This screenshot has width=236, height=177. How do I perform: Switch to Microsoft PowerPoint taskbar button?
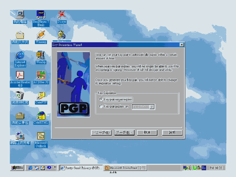tap(125, 168)
